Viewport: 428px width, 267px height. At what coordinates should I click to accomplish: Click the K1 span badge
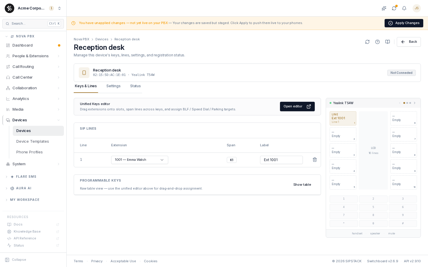point(232,160)
